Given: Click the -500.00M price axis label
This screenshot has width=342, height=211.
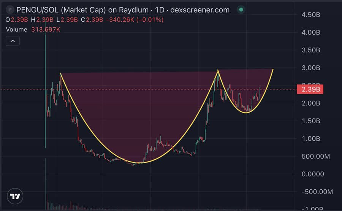Looking at the screenshot, I should pos(317,192).
